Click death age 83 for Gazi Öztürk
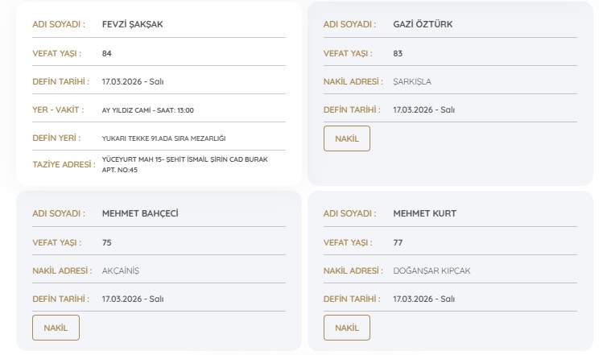The height and width of the screenshot is (355, 607). (398, 53)
